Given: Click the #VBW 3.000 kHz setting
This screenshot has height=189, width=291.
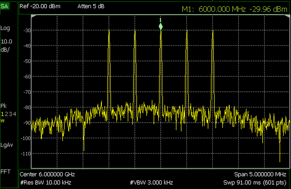Looking at the screenshot, I should pyautogui.click(x=151, y=182).
